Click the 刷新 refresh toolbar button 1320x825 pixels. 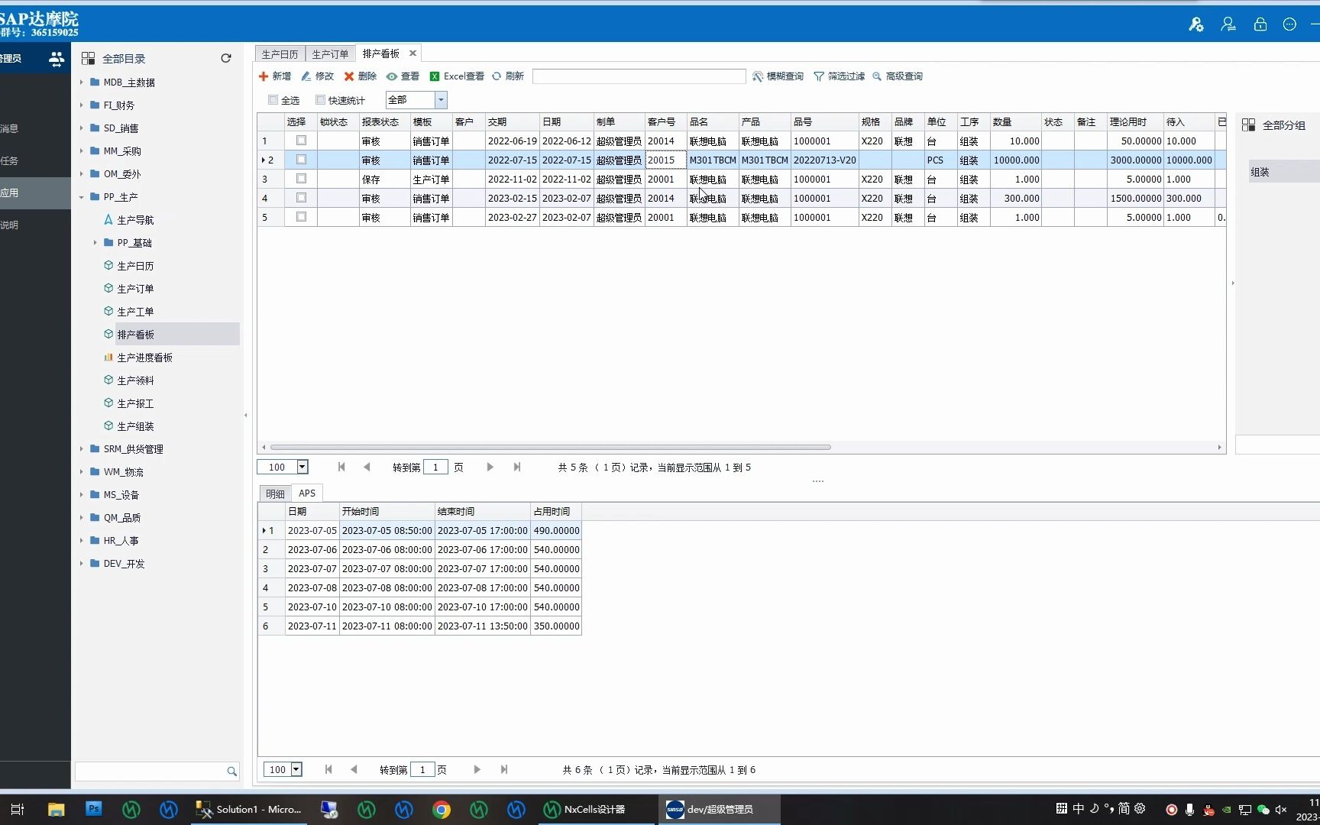click(508, 76)
